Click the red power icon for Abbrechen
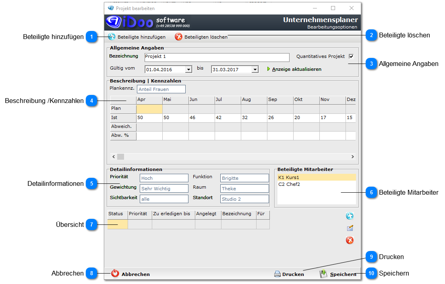Image resolution: width=445 pixels, height=284 pixels. coord(115,273)
